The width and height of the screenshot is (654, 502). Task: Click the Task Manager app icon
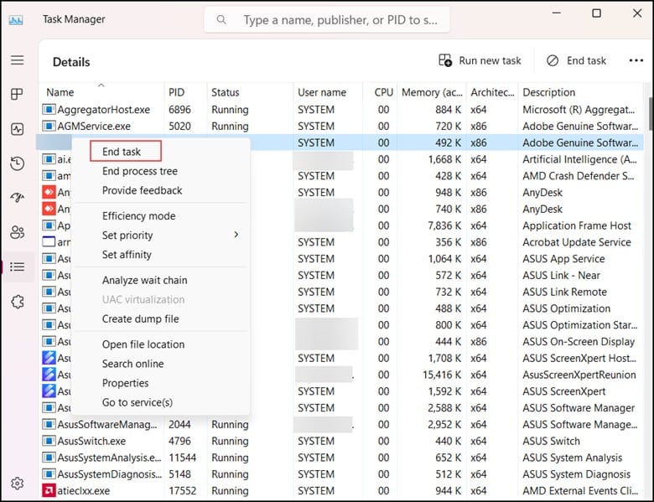(x=16, y=19)
